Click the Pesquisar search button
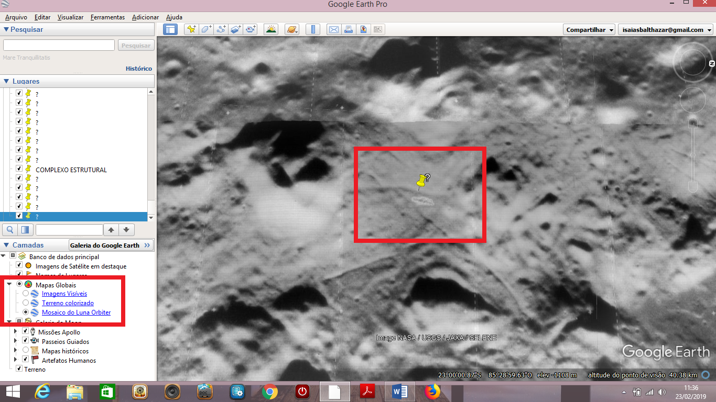The image size is (716, 402). coord(136,46)
